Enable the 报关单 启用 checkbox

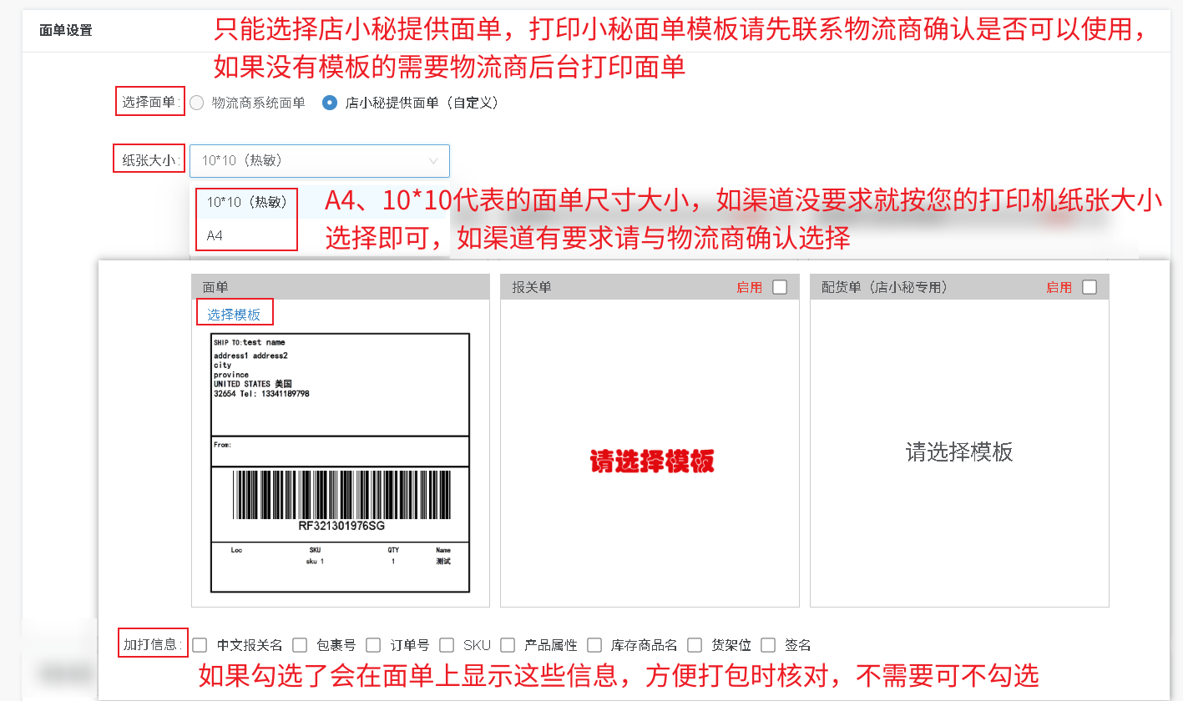[780, 287]
